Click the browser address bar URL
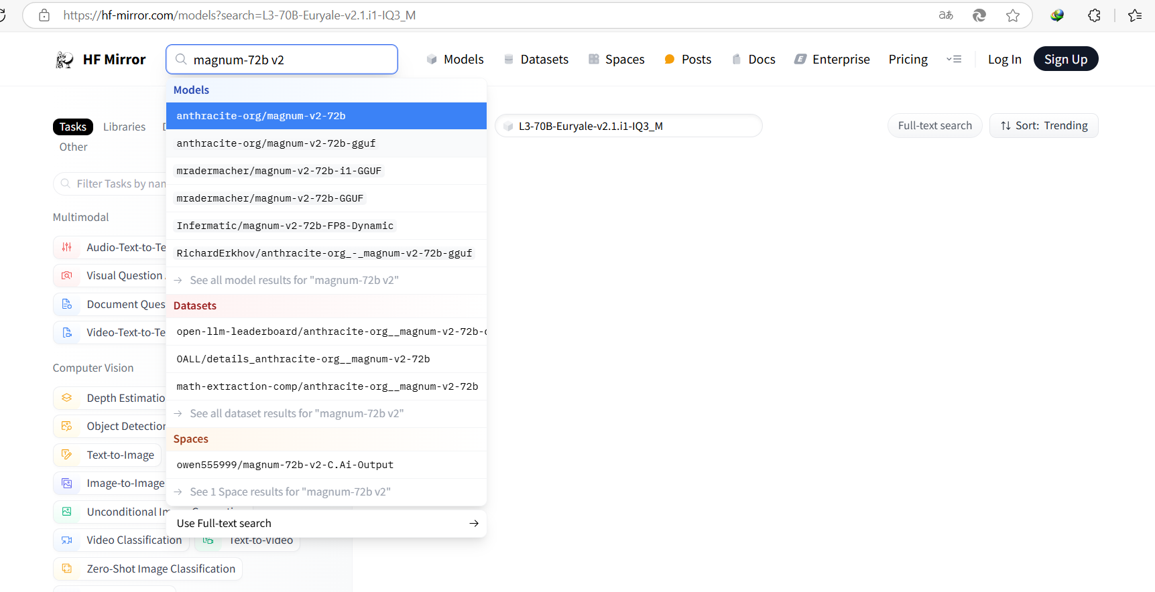Image resolution: width=1155 pixels, height=592 pixels. pyautogui.click(x=239, y=15)
